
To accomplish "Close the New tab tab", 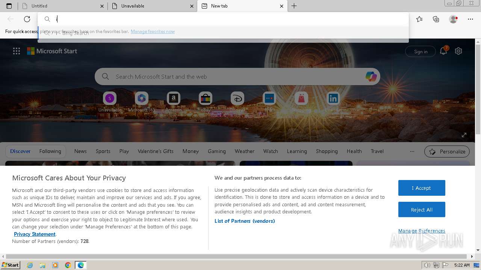I will click(282, 6).
